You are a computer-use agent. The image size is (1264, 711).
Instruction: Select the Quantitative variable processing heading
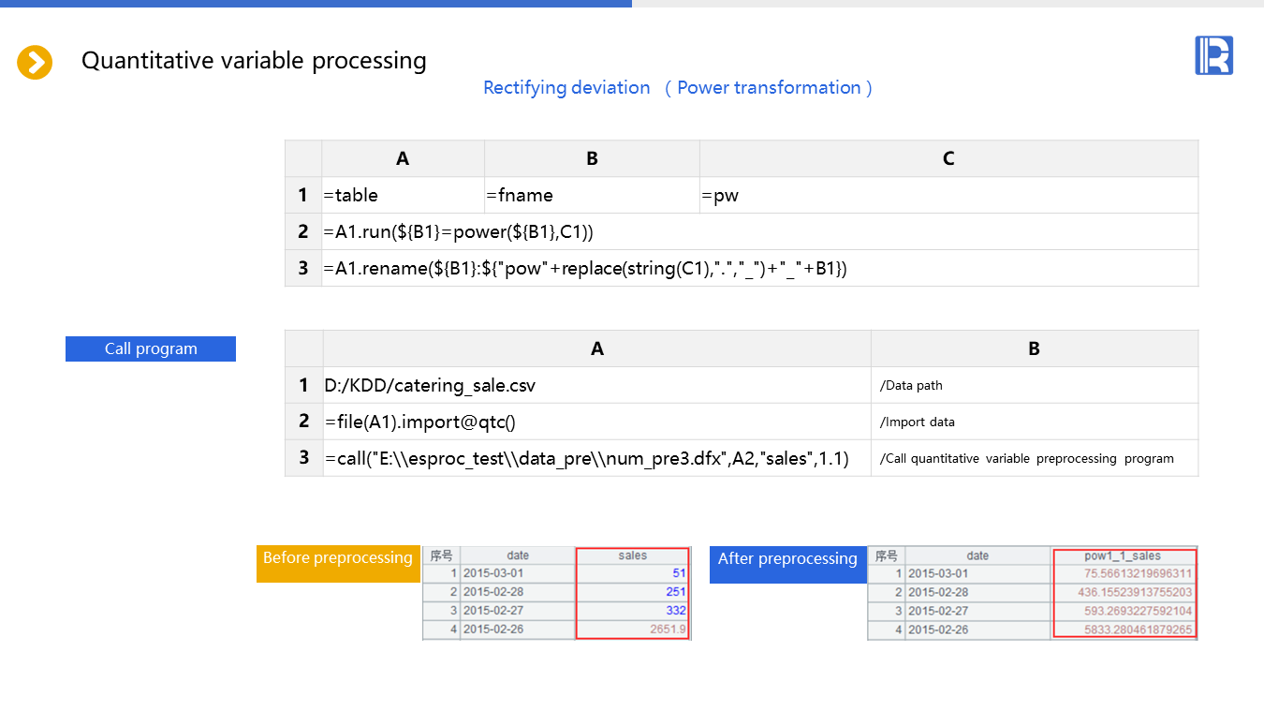point(254,61)
